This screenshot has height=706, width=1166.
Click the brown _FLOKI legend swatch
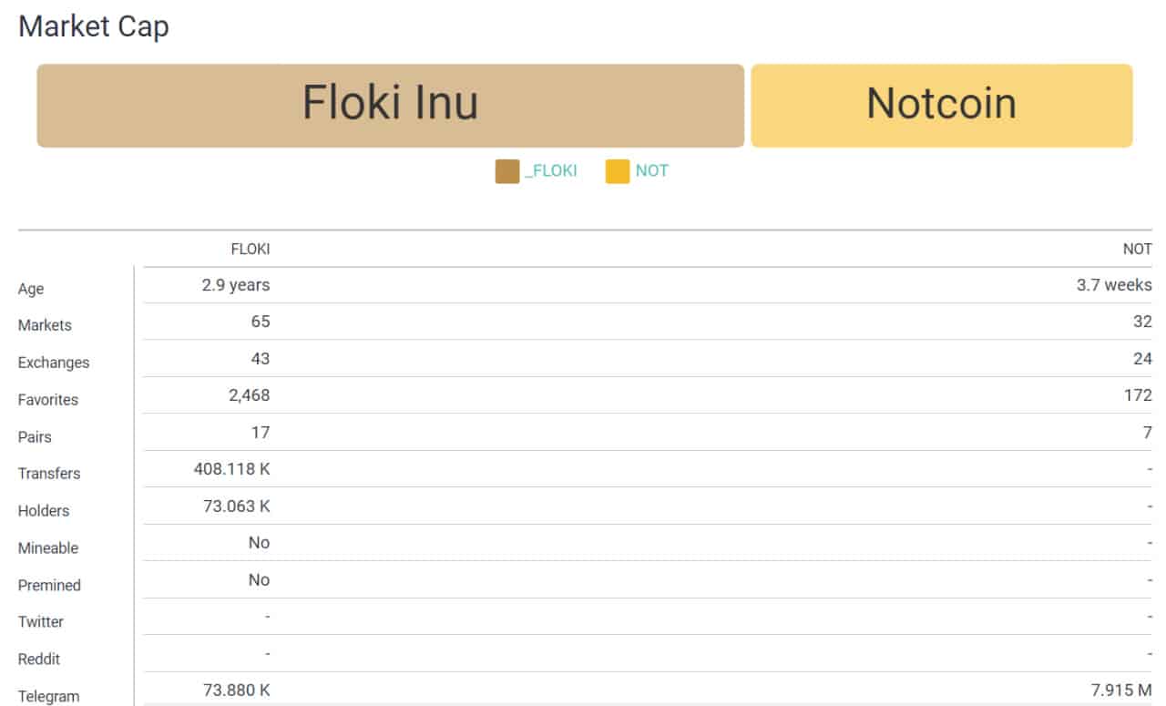click(507, 171)
